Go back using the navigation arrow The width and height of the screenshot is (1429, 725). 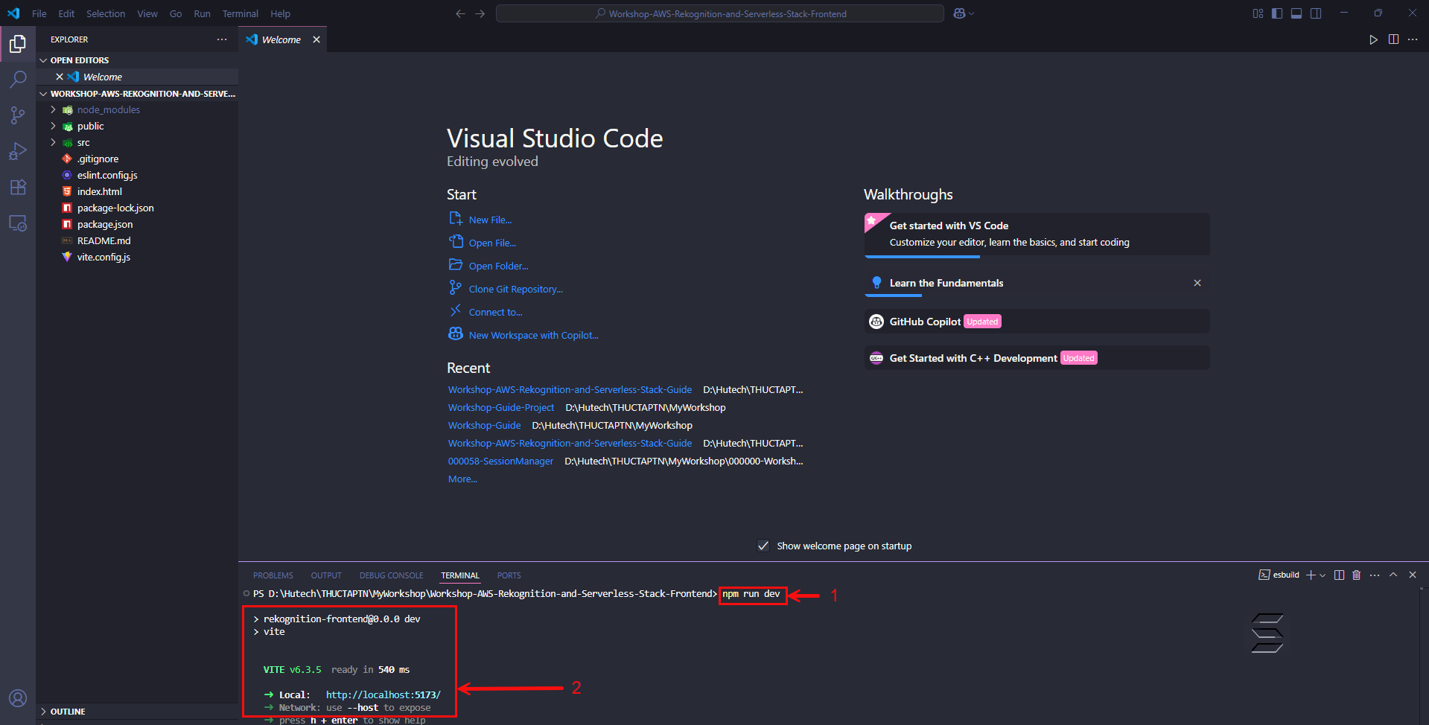tap(460, 13)
